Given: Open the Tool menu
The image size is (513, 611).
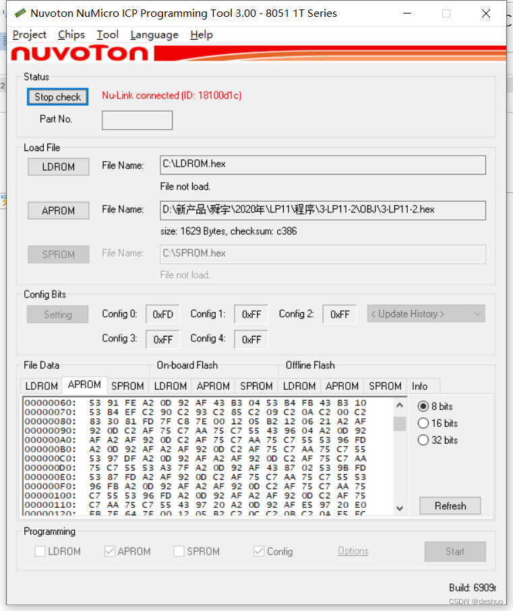Looking at the screenshot, I should [x=107, y=34].
